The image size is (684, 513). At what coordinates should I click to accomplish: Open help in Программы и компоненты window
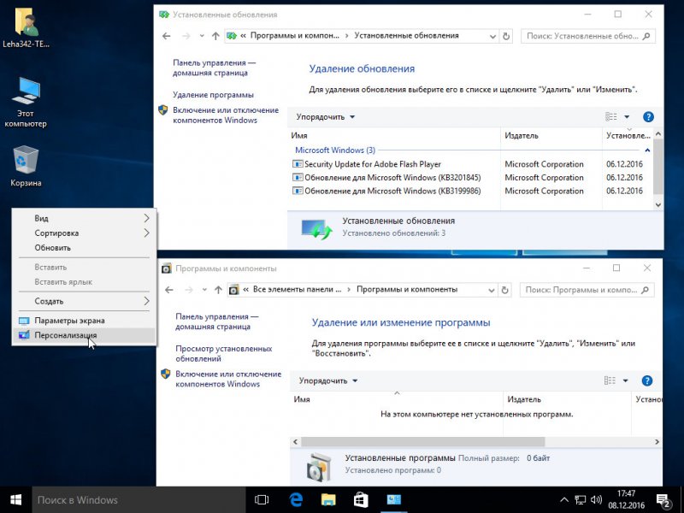tap(647, 380)
